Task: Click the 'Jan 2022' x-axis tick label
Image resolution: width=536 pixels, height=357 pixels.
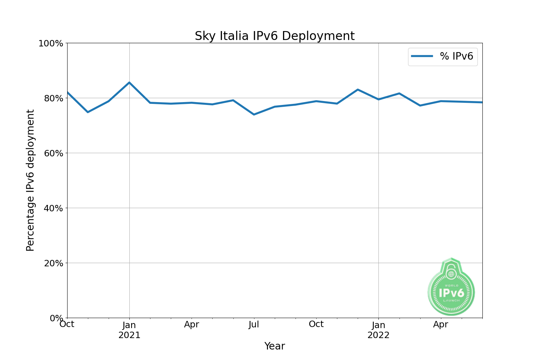Action: [378, 330]
